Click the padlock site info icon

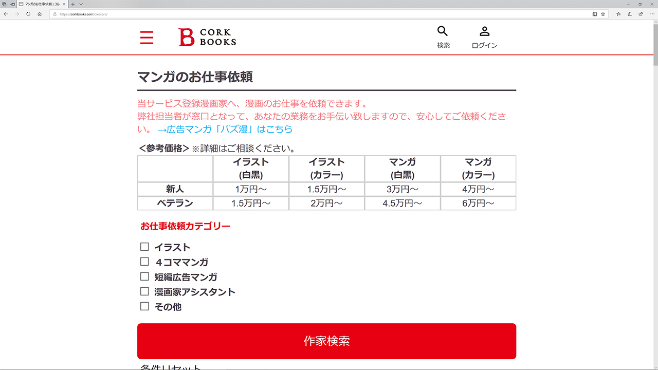click(54, 14)
